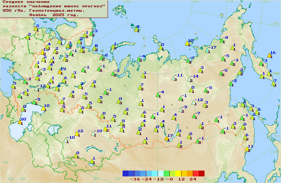Click the orange station triangle labeled 20
Screen dimensions: 281x183
(19, 122)
